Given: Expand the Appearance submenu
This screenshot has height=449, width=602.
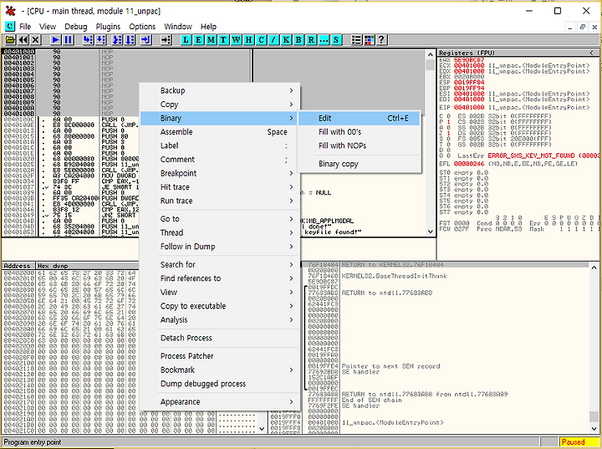Looking at the screenshot, I should pyautogui.click(x=220, y=401).
